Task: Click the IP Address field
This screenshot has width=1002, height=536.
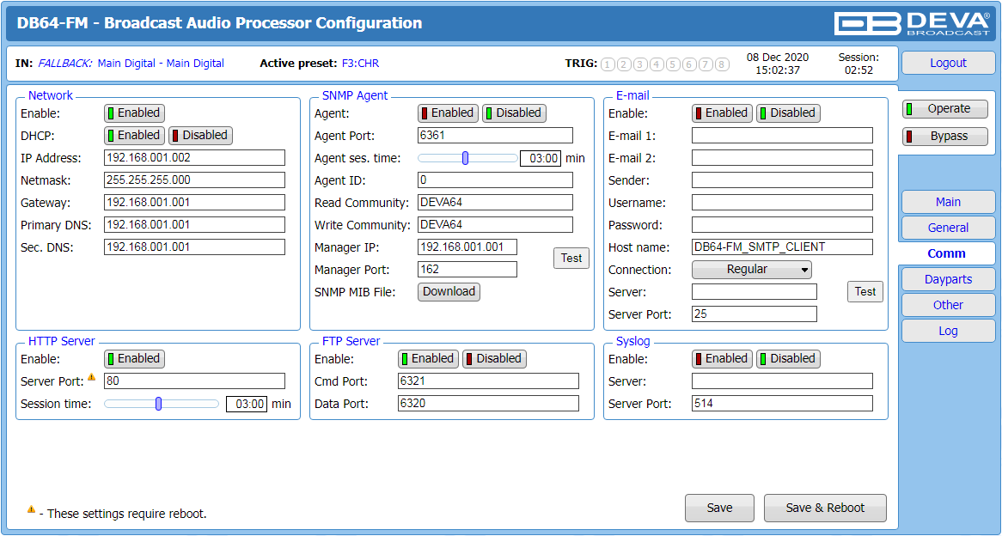Action: click(194, 158)
